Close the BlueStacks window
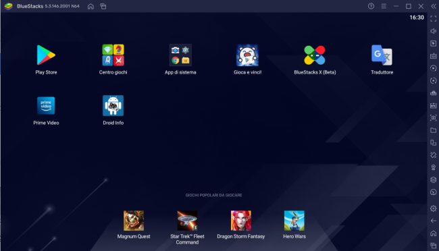Image resolution: width=439 pixels, height=251 pixels. click(x=421, y=6)
